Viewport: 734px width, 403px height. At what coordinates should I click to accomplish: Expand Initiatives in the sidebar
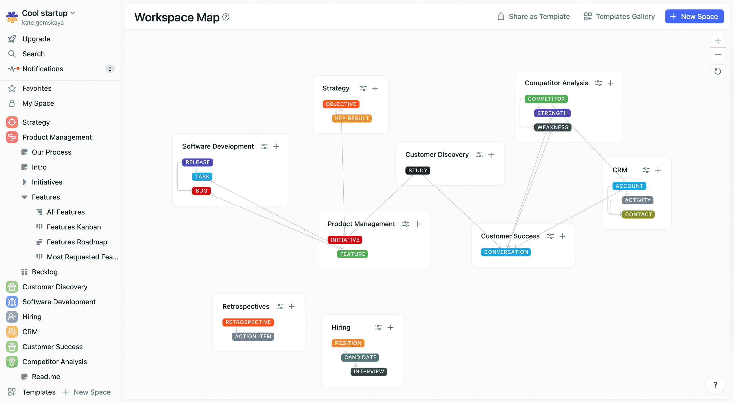tap(24, 182)
